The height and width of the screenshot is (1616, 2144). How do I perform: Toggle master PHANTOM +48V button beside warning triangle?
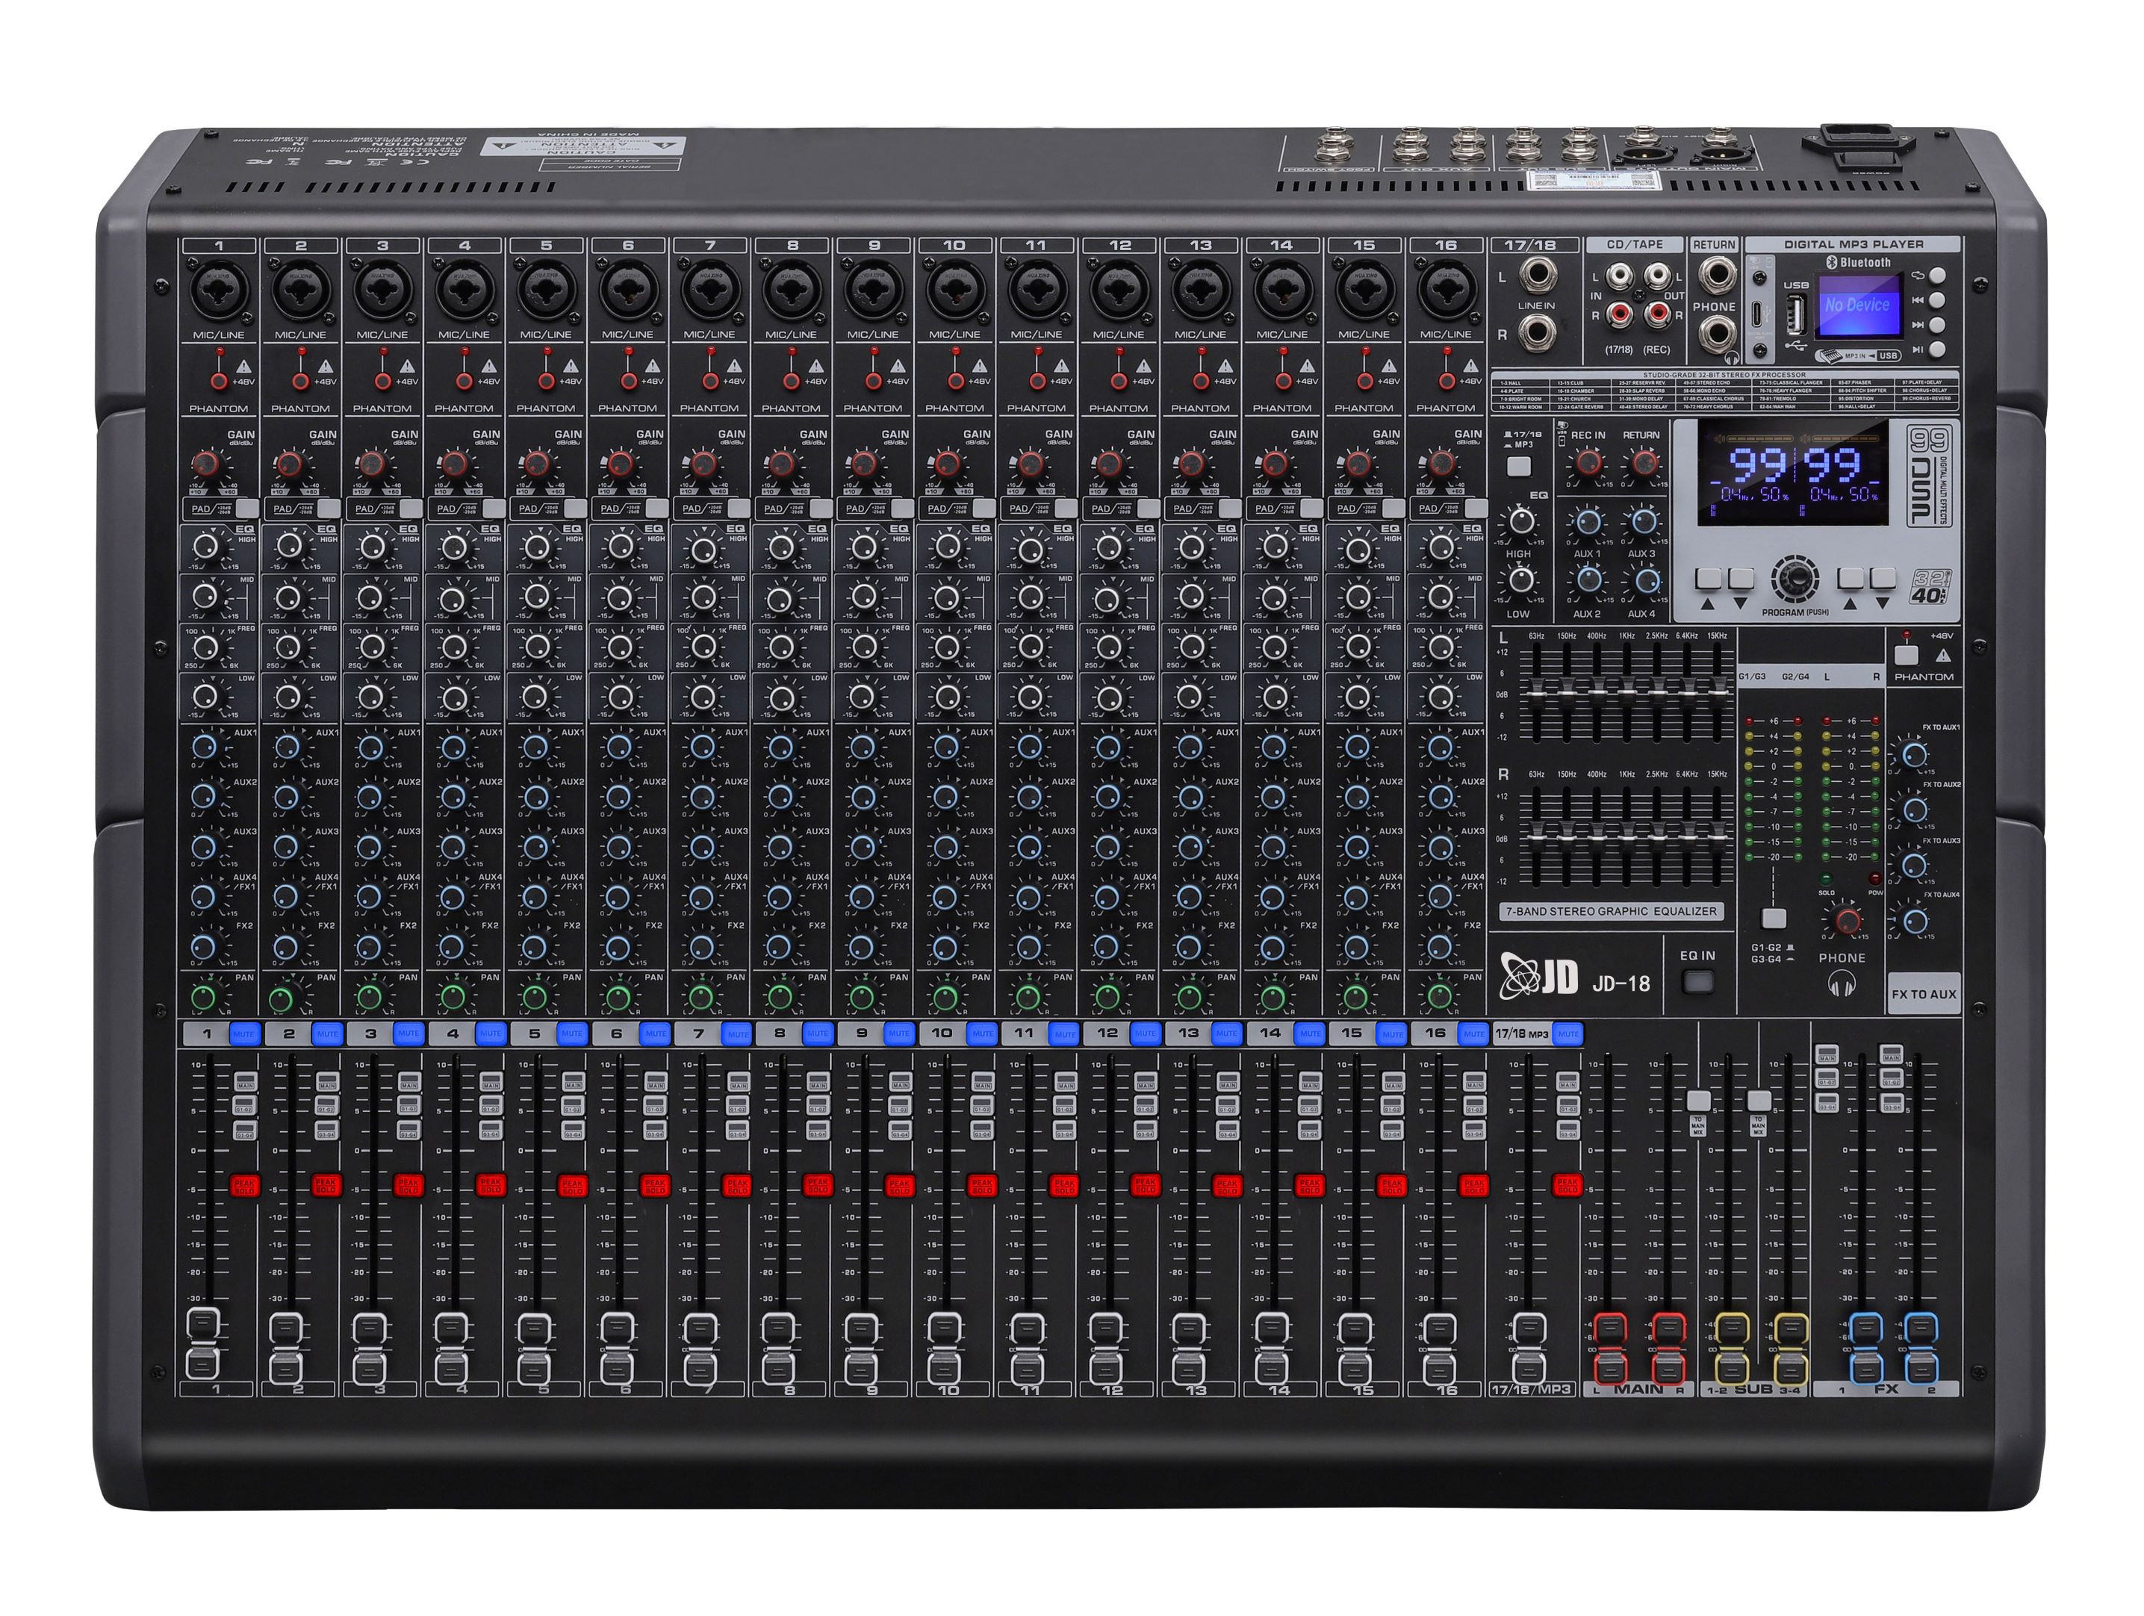[x=1906, y=654]
